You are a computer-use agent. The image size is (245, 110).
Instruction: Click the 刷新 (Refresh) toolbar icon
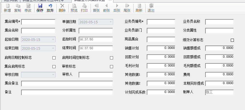[x=139, y=8]
